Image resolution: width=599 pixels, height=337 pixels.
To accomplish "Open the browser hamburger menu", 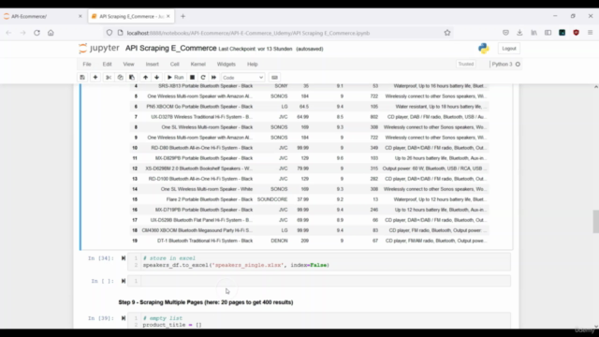I will click(591, 33).
